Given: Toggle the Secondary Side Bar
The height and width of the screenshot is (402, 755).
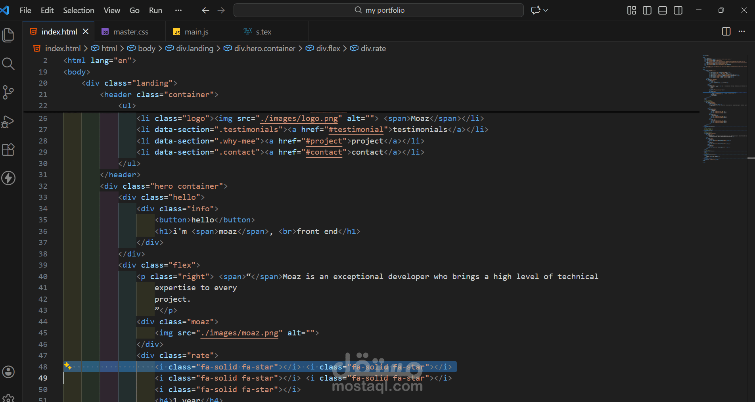Looking at the screenshot, I should coord(678,10).
